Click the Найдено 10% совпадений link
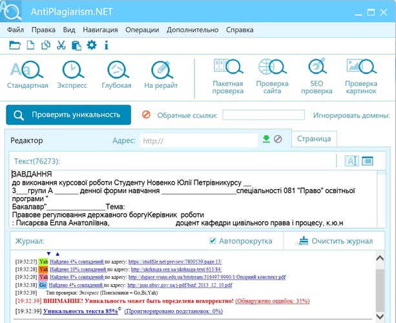Screen dimensions: 396x323 pos(78,269)
